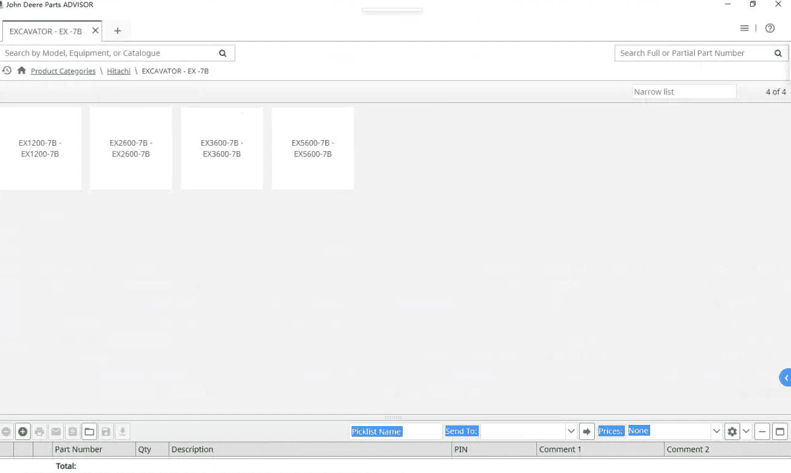The width and height of the screenshot is (791, 473).
Task: Click the Comment 2 column header
Action: (x=727, y=450)
